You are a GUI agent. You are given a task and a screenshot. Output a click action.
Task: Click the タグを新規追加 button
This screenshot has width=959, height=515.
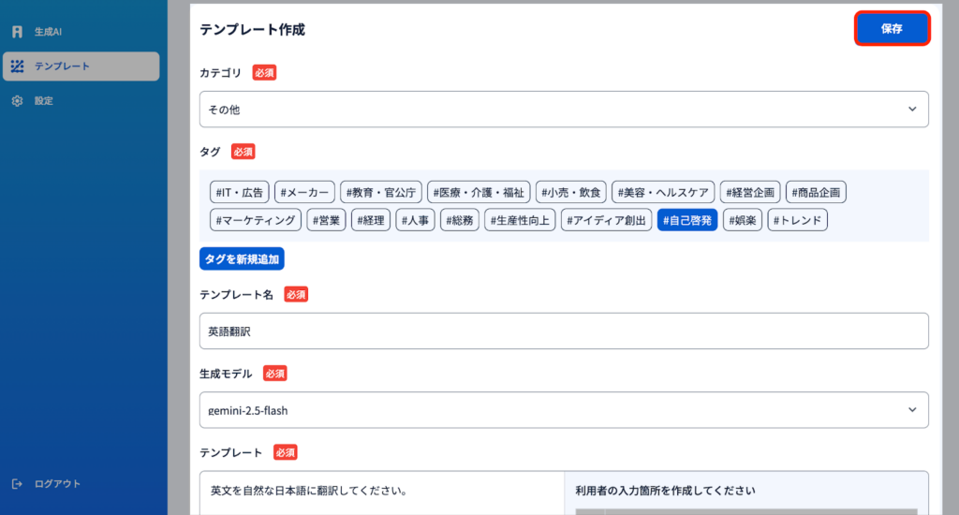click(242, 258)
